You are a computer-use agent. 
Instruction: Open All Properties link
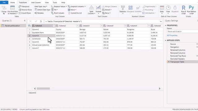pyautogui.click(x=172, y=35)
